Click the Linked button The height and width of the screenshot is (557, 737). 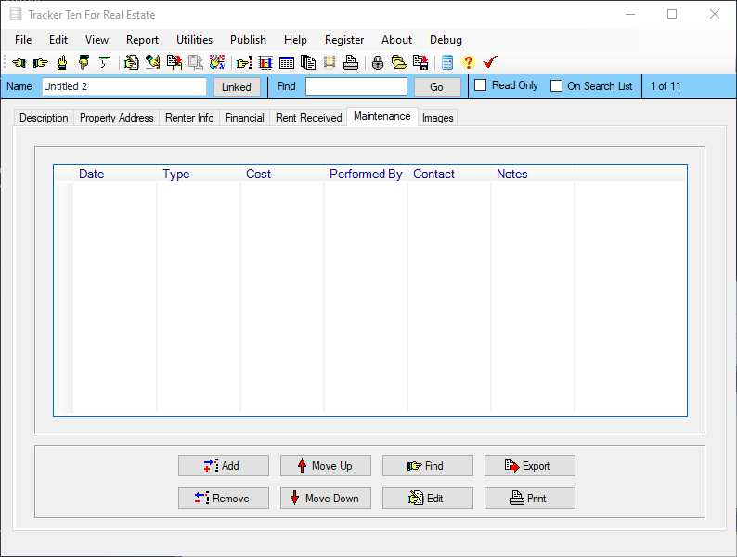pos(237,87)
